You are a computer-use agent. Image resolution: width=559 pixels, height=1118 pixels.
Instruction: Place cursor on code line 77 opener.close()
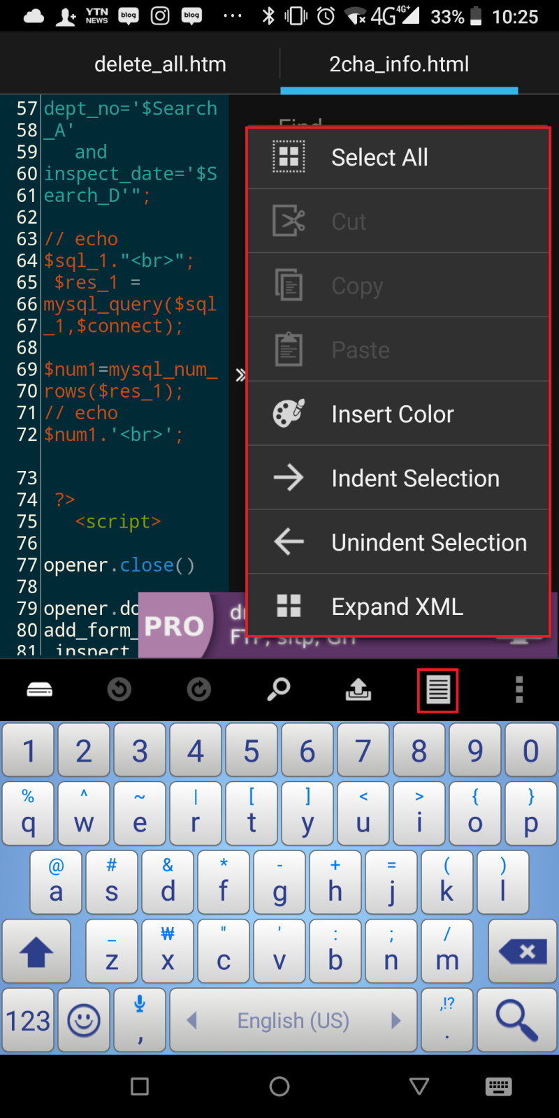point(119,565)
